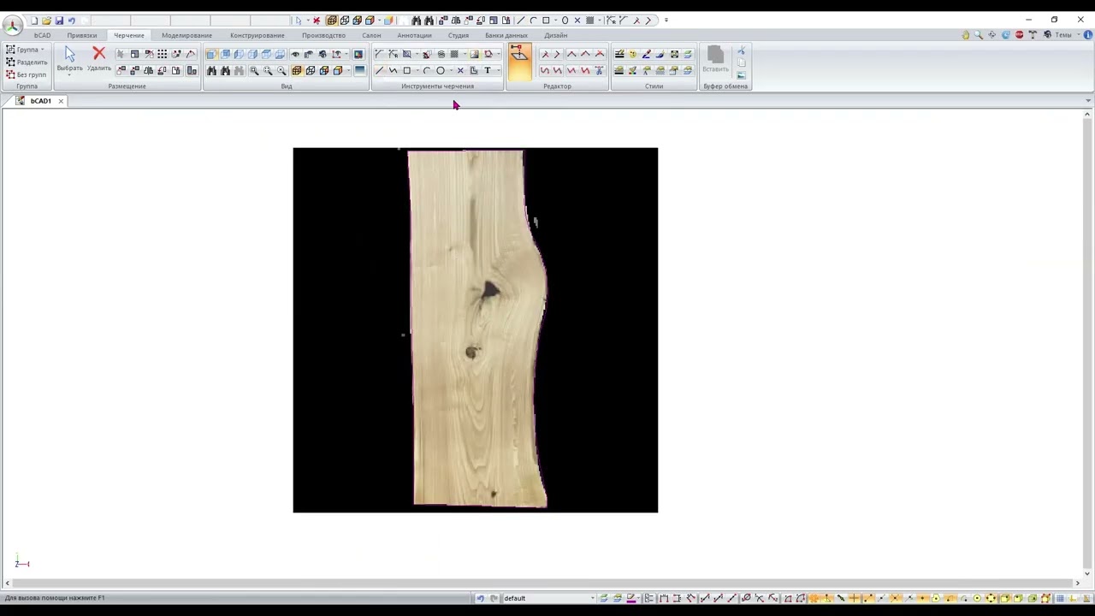Image resolution: width=1095 pixels, height=616 pixels.
Task: Open the Аннотации ribbon tab
Action: pos(414,35)
